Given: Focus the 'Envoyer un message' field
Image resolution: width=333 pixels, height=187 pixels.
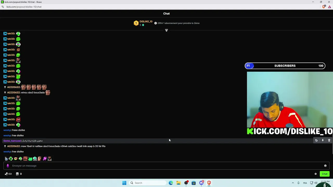Looking at the screenshot, I should point(166,166).
